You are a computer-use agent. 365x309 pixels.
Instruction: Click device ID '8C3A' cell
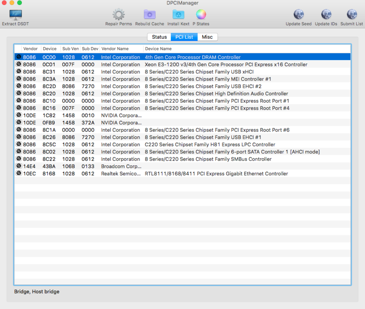pos(49,79)
